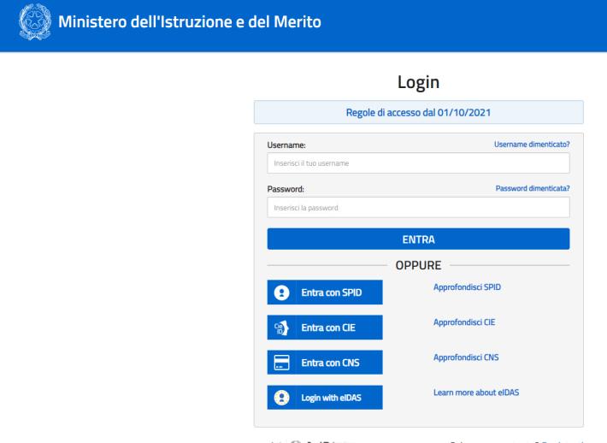Open Regole di accesso dal 01/10/2021

[x=418, y=112]
